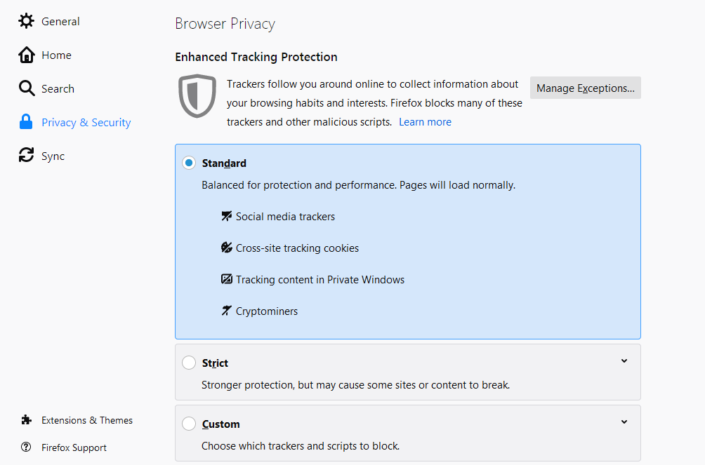Open the Learn more link
This screenshot has height=465, width=705.
click(x=425, y=122)
